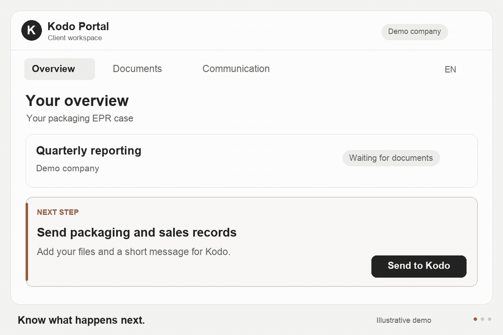The image size is (503, 335).
Task: Select the second carousel dot indicator
Action: tap(482, 319)
